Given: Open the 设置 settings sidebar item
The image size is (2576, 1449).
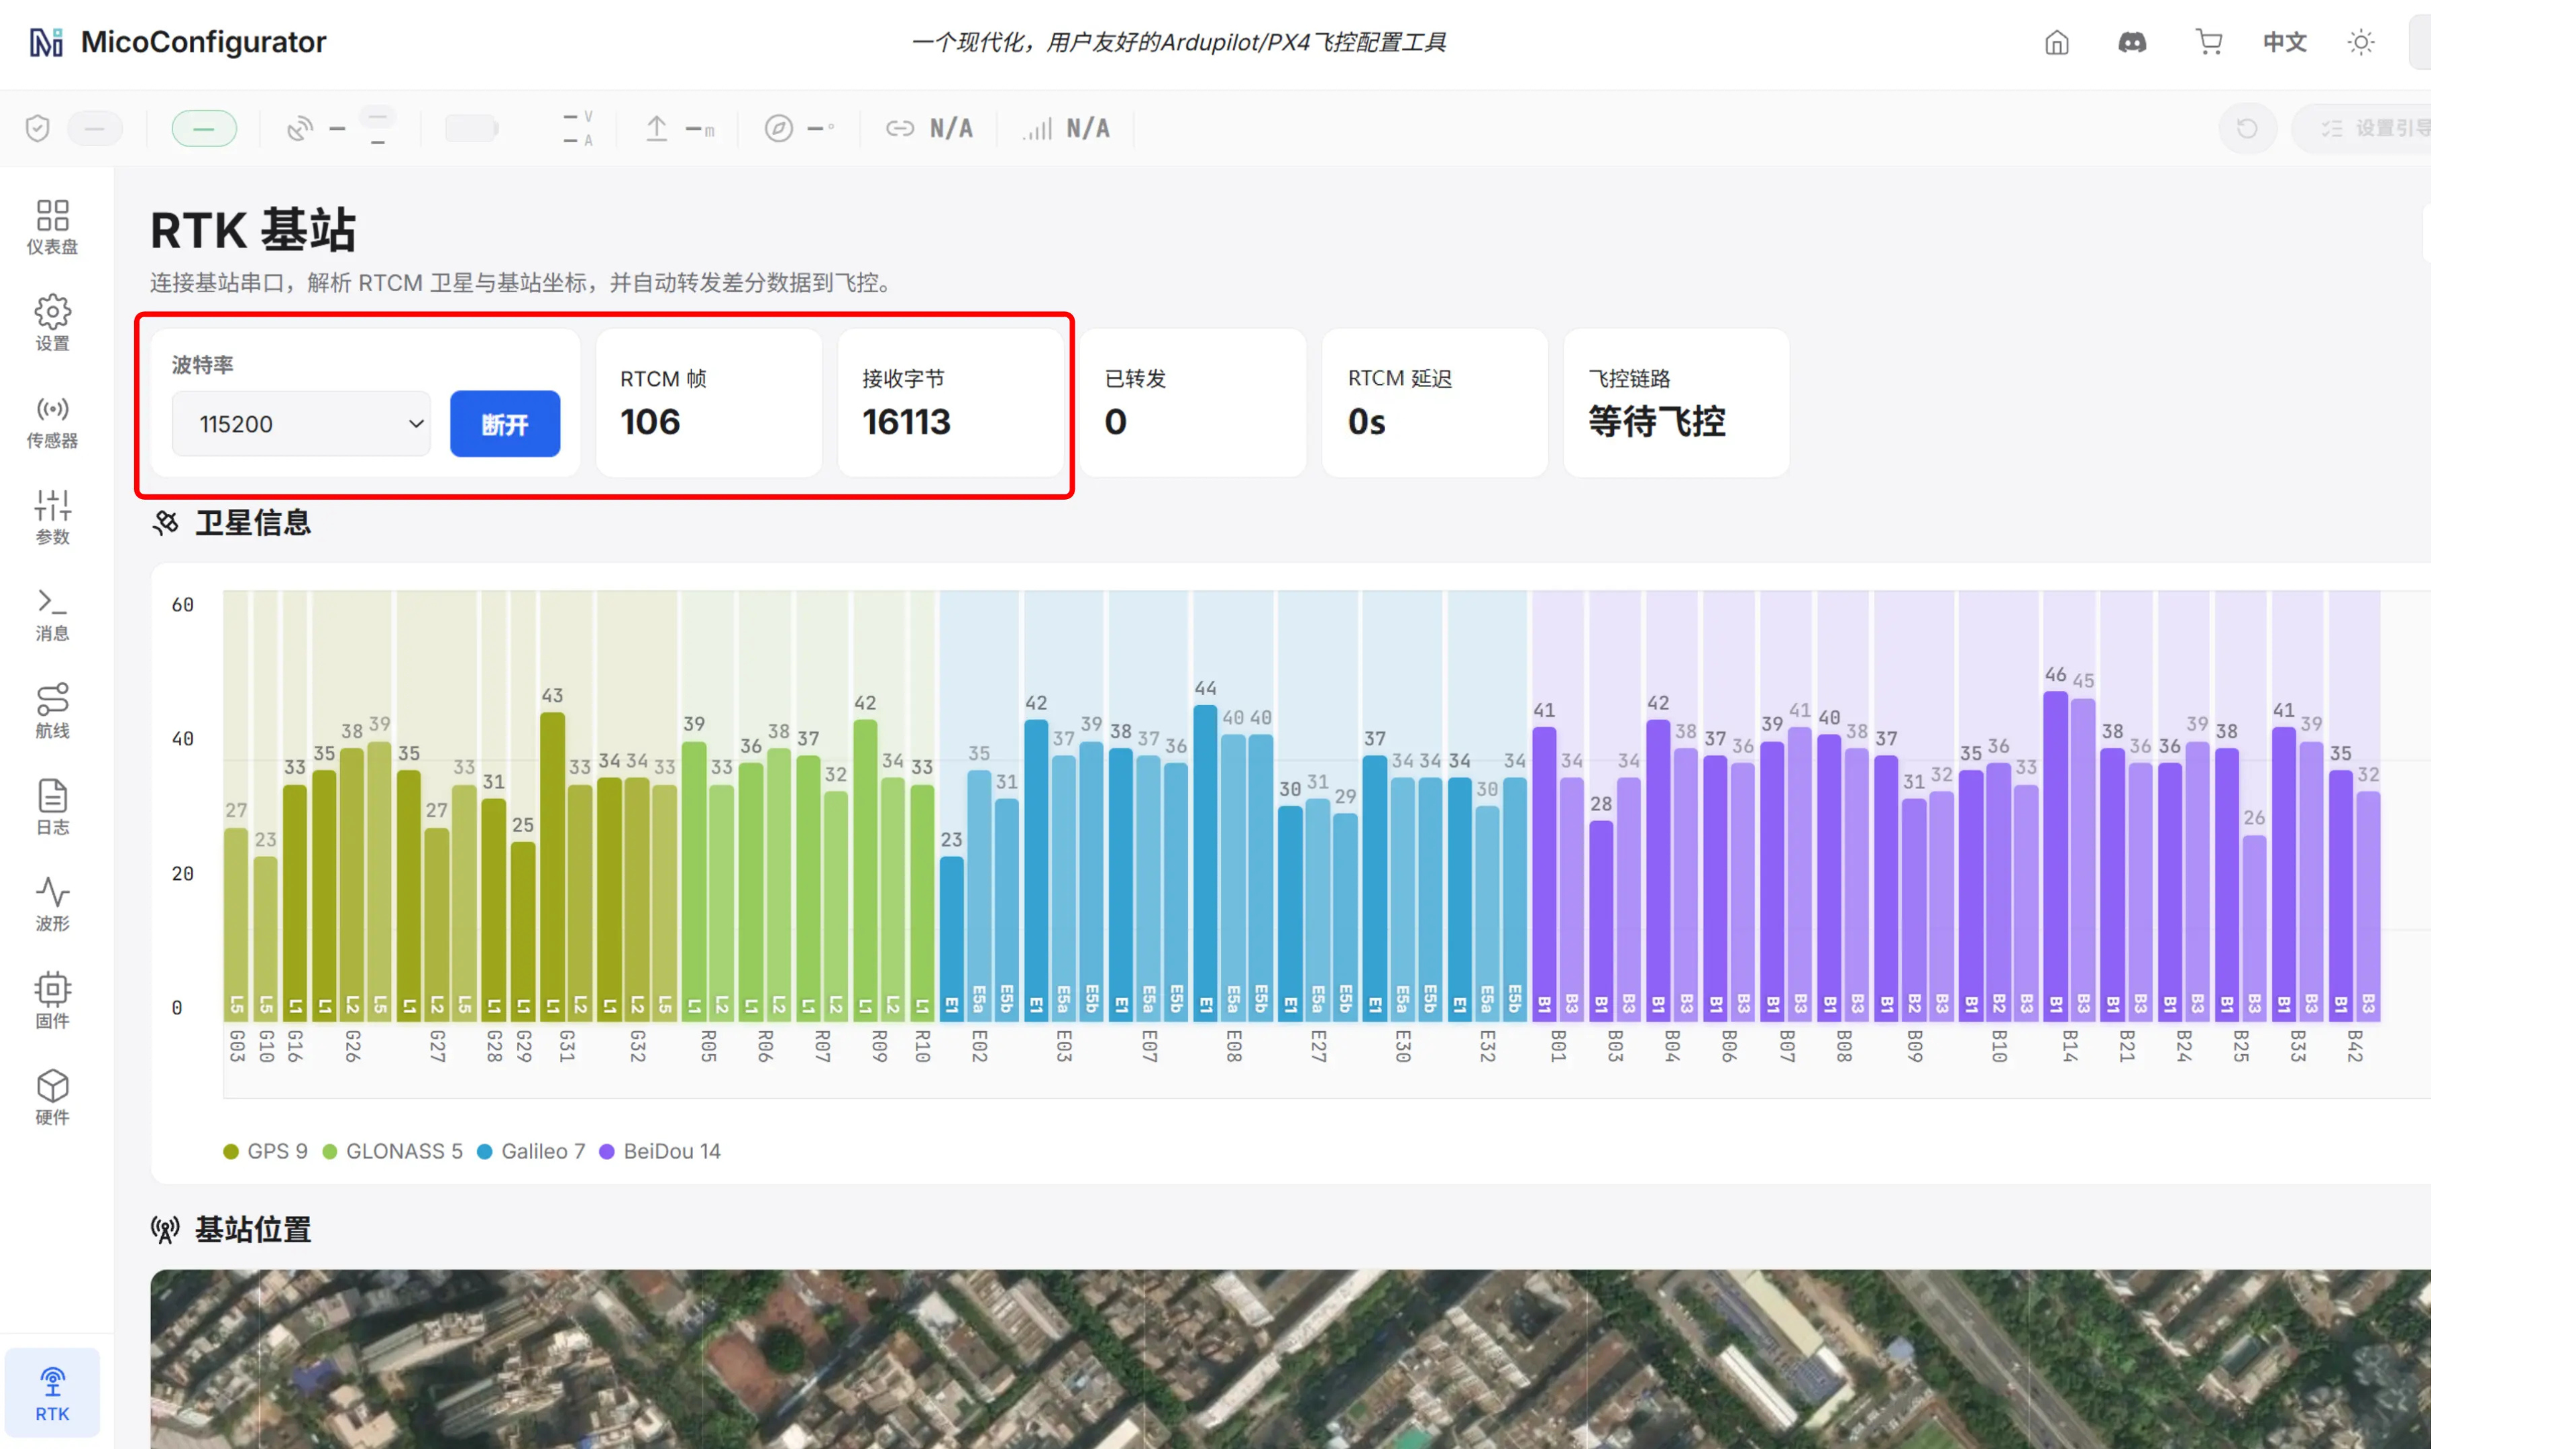Looking at the screenshot, I should 52,324.
